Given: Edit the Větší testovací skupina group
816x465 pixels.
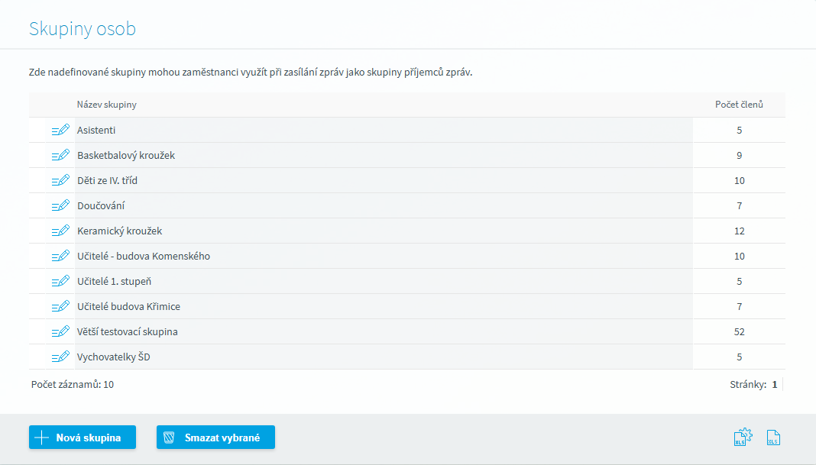Looking at the screenshot, I should coord(60,331).
